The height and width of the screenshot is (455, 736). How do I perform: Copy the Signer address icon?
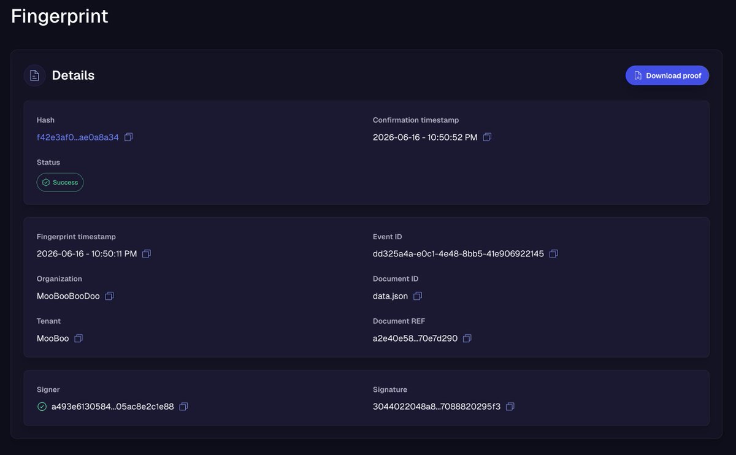(183, 407)
